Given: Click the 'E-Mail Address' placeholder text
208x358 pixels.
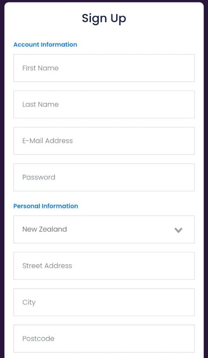Looking at the screenshot, I should (x=48, y=141).
